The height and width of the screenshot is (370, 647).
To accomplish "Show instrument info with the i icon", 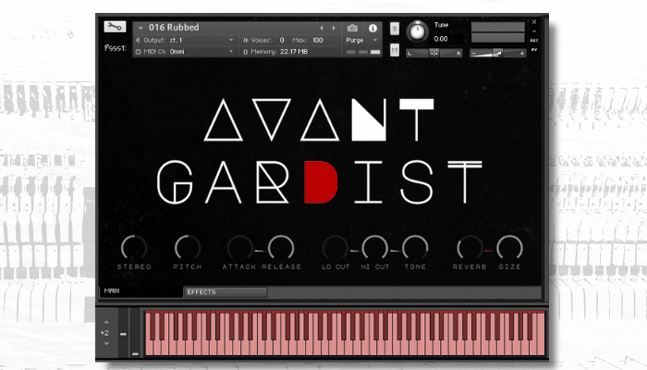I will tap(374, 28).
